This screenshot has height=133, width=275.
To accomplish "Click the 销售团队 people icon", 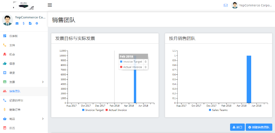I will coord(5,91).
